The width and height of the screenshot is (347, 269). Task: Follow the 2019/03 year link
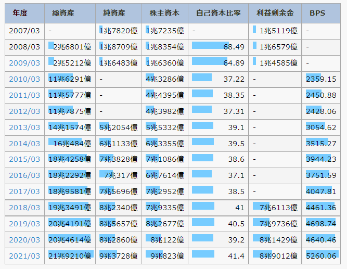coord(24,224)
